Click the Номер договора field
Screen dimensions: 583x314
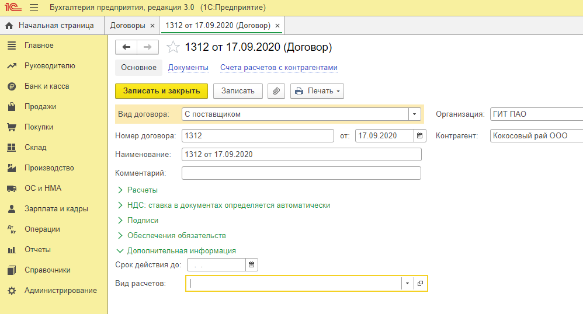(258, 135)
